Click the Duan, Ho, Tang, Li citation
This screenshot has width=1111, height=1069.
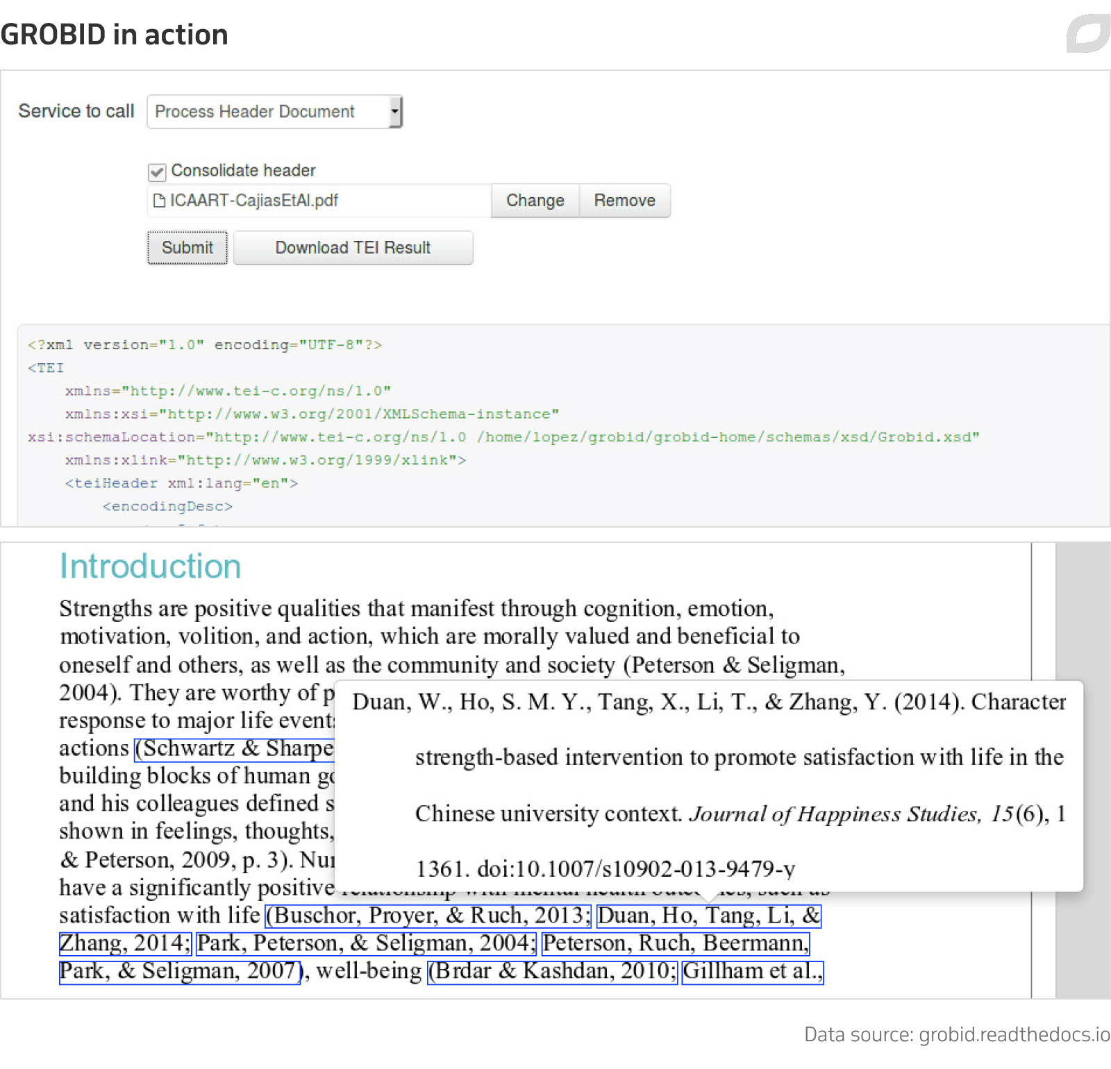[709, 916]
